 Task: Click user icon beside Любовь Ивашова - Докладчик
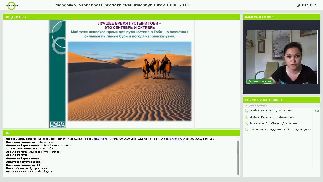(x=246, y=111)
